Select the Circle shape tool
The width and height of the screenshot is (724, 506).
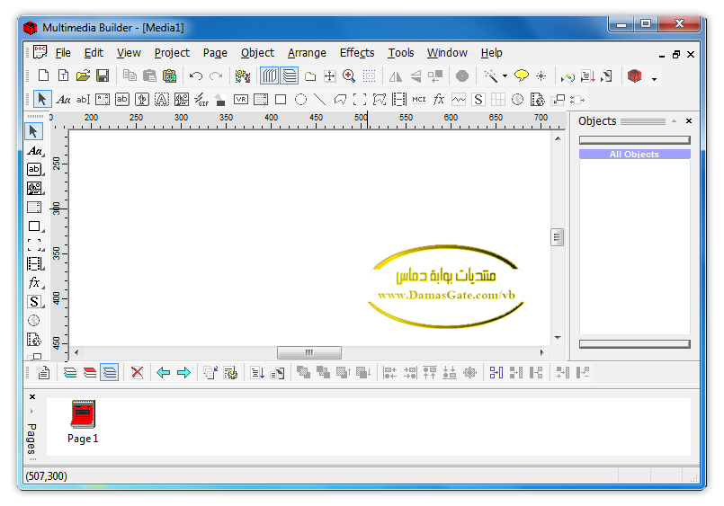coord(300,99)
